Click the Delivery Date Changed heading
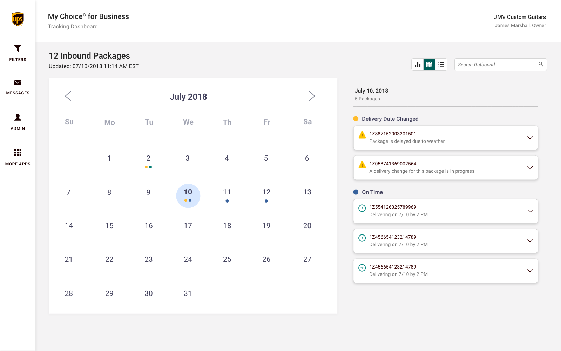Viewport: 561px width, 351px height. click(x=390, y=119)
